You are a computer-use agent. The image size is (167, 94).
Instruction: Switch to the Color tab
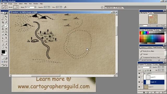[143, 30]
